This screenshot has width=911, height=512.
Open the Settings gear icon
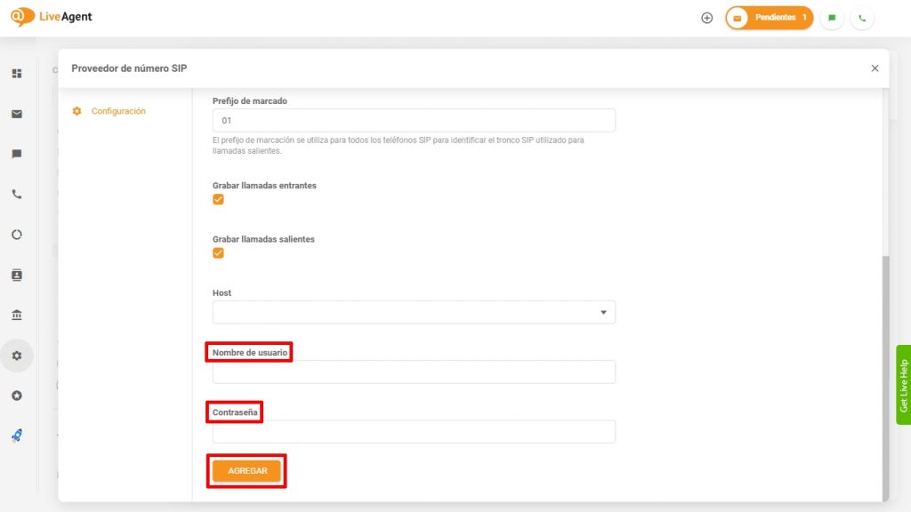pyautogui.click(x=16, y=355)
